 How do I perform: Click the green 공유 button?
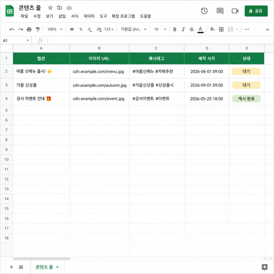(256, 11)
